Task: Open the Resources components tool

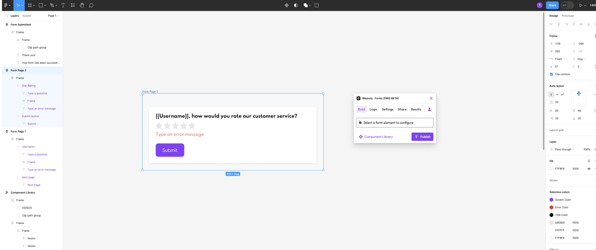Action: (x=73, y=5)
